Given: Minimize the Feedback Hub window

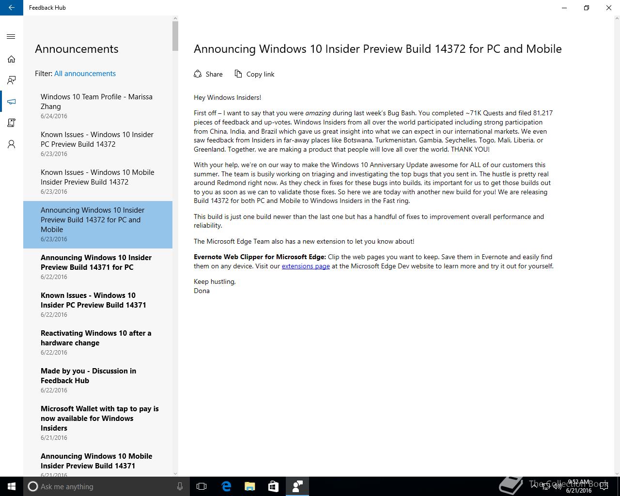Looking at the screenshot, I should pyautogui.click(x=564, y=8).
